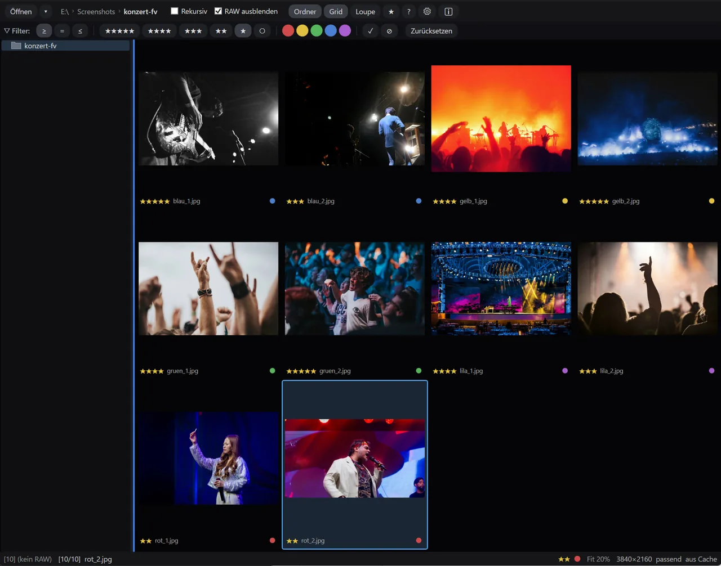721x566 pixels.
Task: Open settings gear icon
Action: [427, 11]
